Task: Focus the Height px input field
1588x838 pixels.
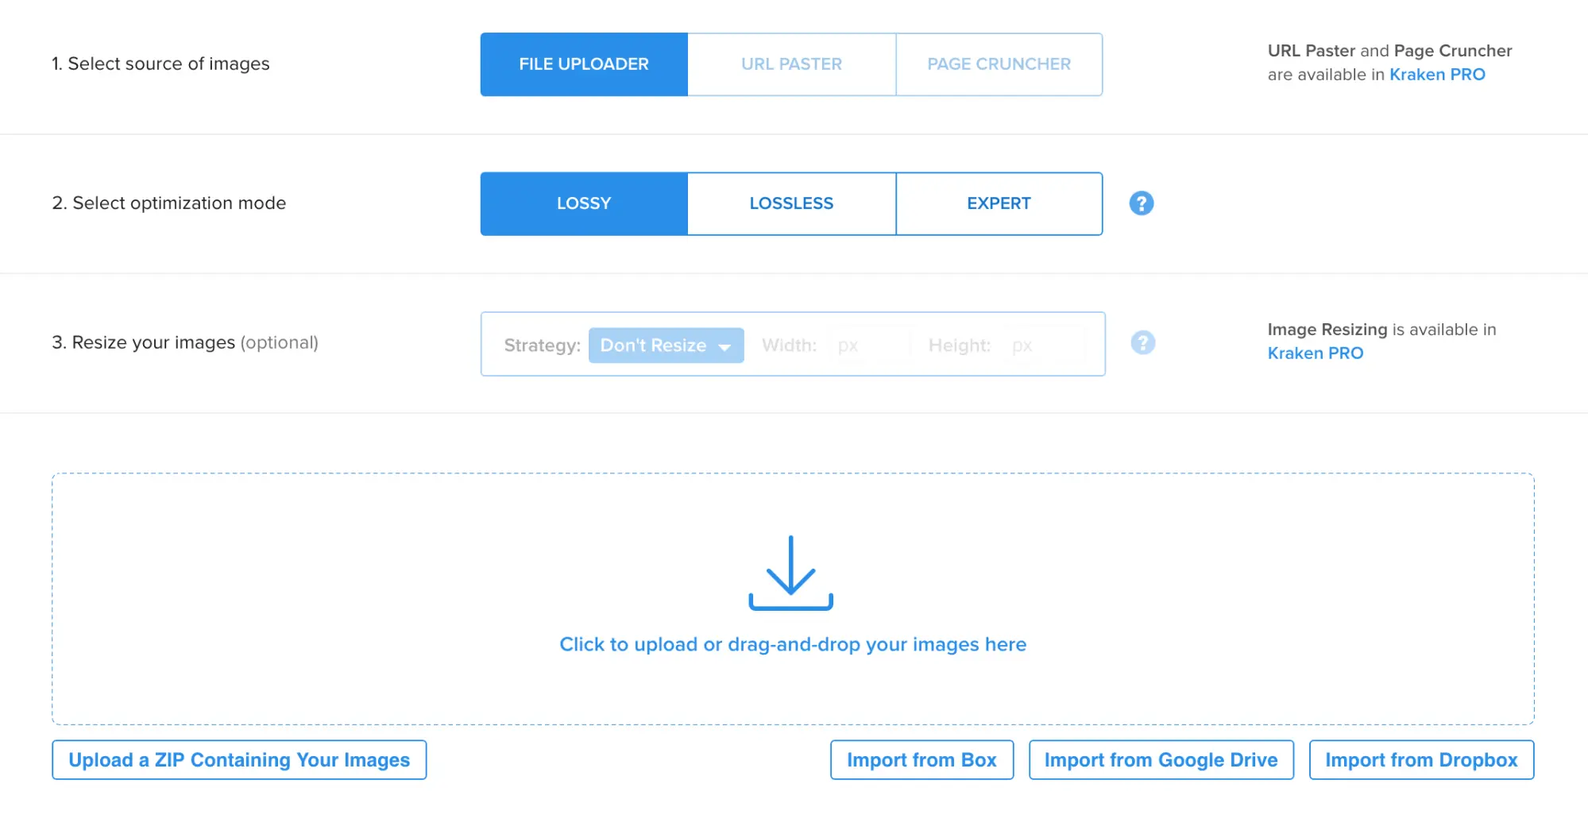Action: click(x=1044, y=346)
